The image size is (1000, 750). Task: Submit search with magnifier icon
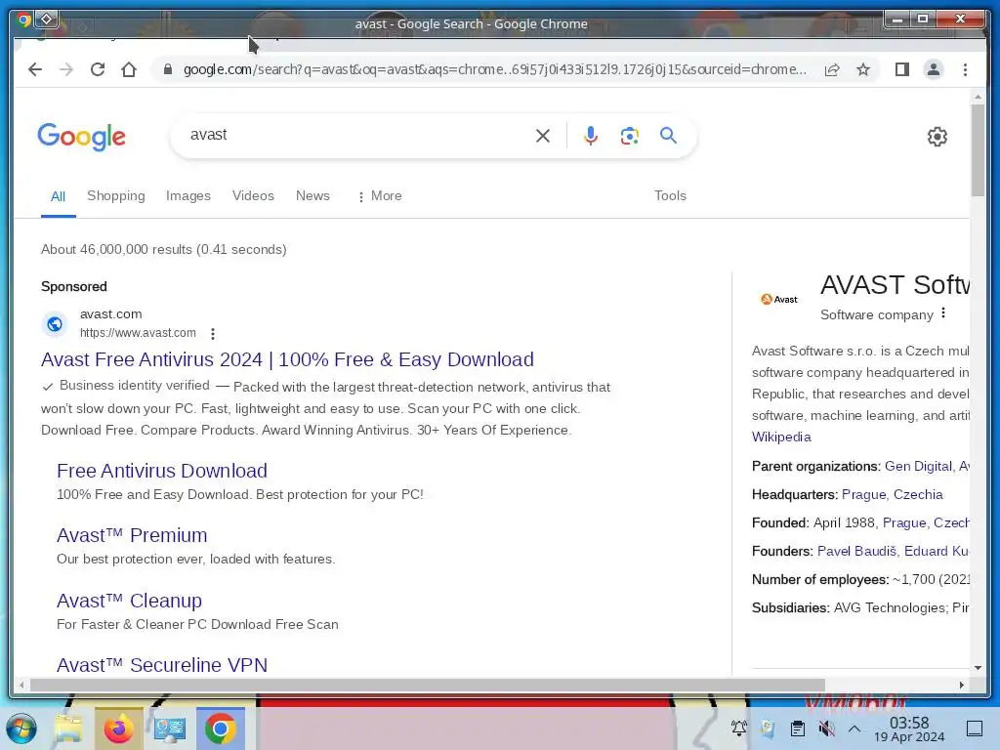click(x=668, y=135)
